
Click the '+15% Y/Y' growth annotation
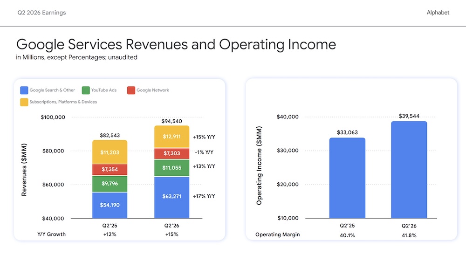pyautogui.click(x=204, y=137)
